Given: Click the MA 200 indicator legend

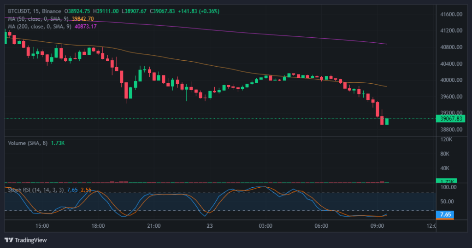Looking at the screenshot, I should pos(52,26).
